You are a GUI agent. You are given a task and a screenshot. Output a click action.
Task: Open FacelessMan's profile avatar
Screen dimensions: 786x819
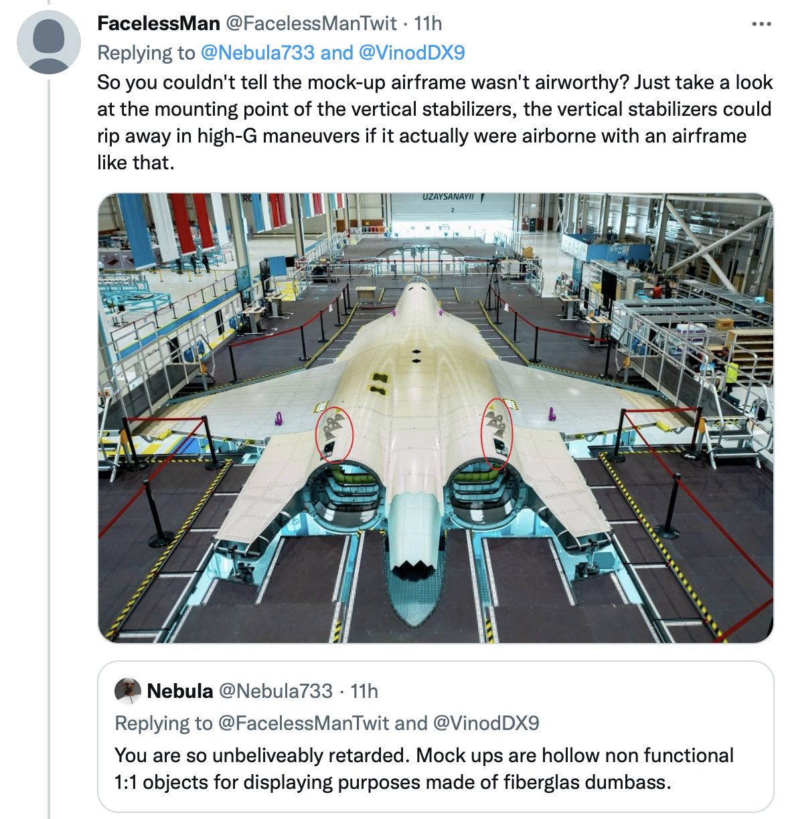(x=48, y=41)
